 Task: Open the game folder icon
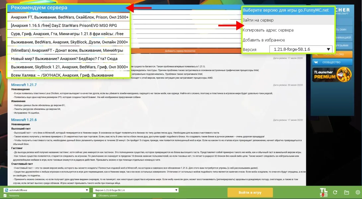[x=346, y=192]
